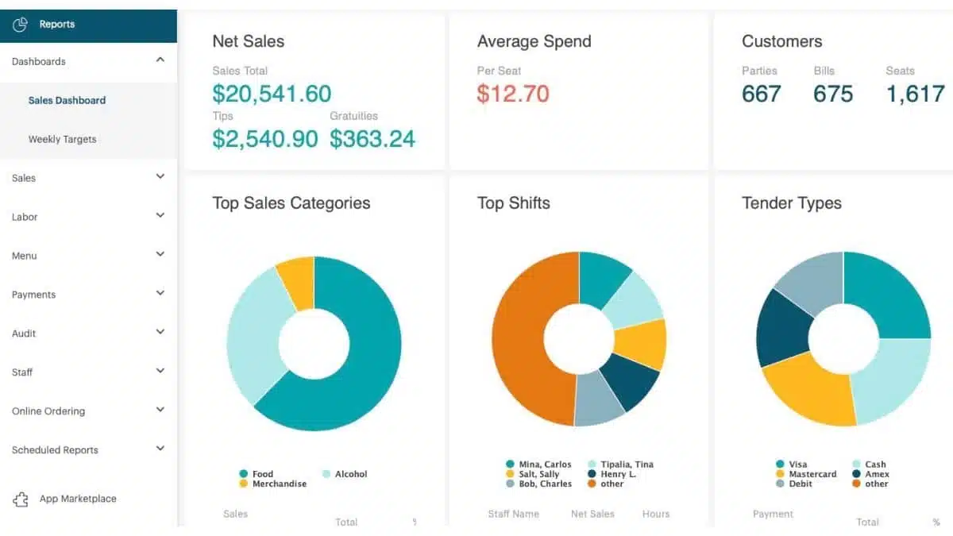Click the App Marketplace puzzle icon
Screen dimensions: 953x536
point(21,499)
